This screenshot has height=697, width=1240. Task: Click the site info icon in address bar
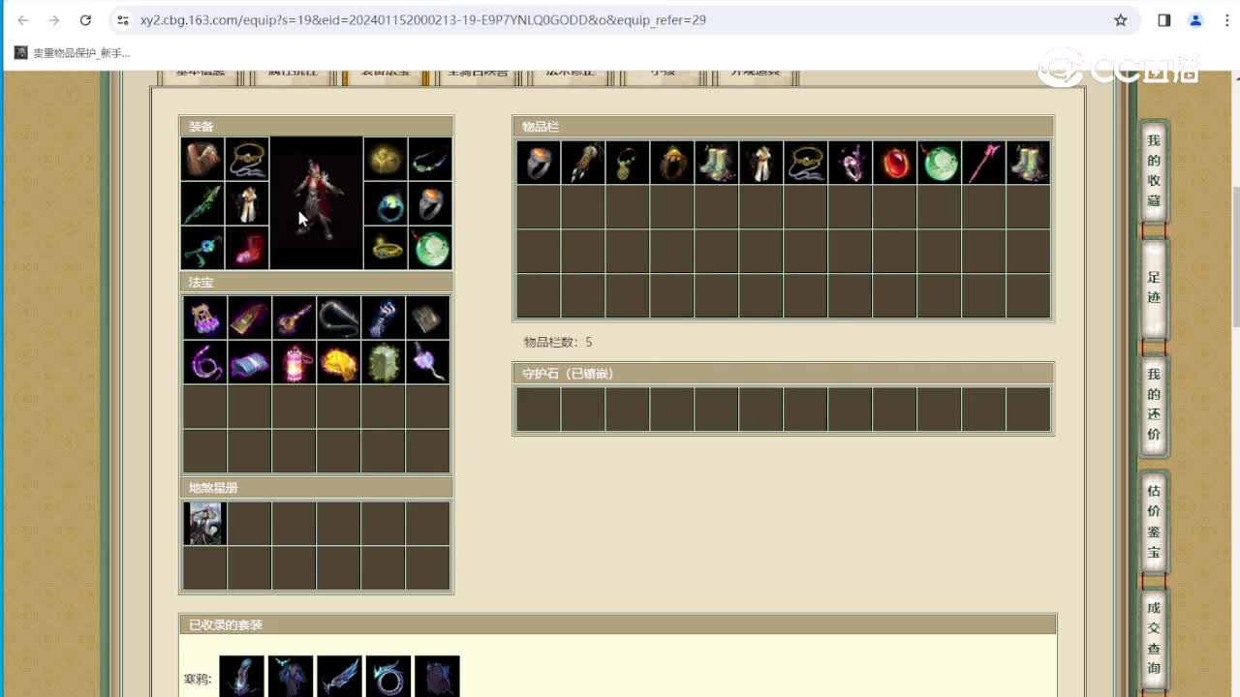click(122, 19)
